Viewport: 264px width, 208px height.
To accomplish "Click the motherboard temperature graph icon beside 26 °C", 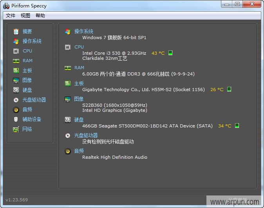I will click(x=229, y=89).
